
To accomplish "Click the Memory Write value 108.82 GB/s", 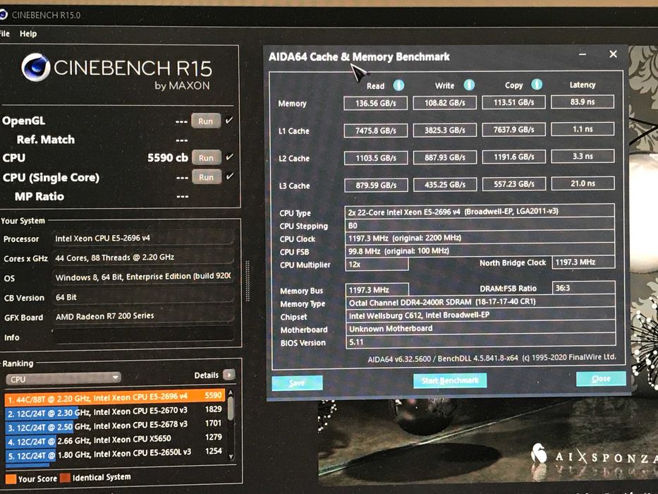I will click(445, 103).
